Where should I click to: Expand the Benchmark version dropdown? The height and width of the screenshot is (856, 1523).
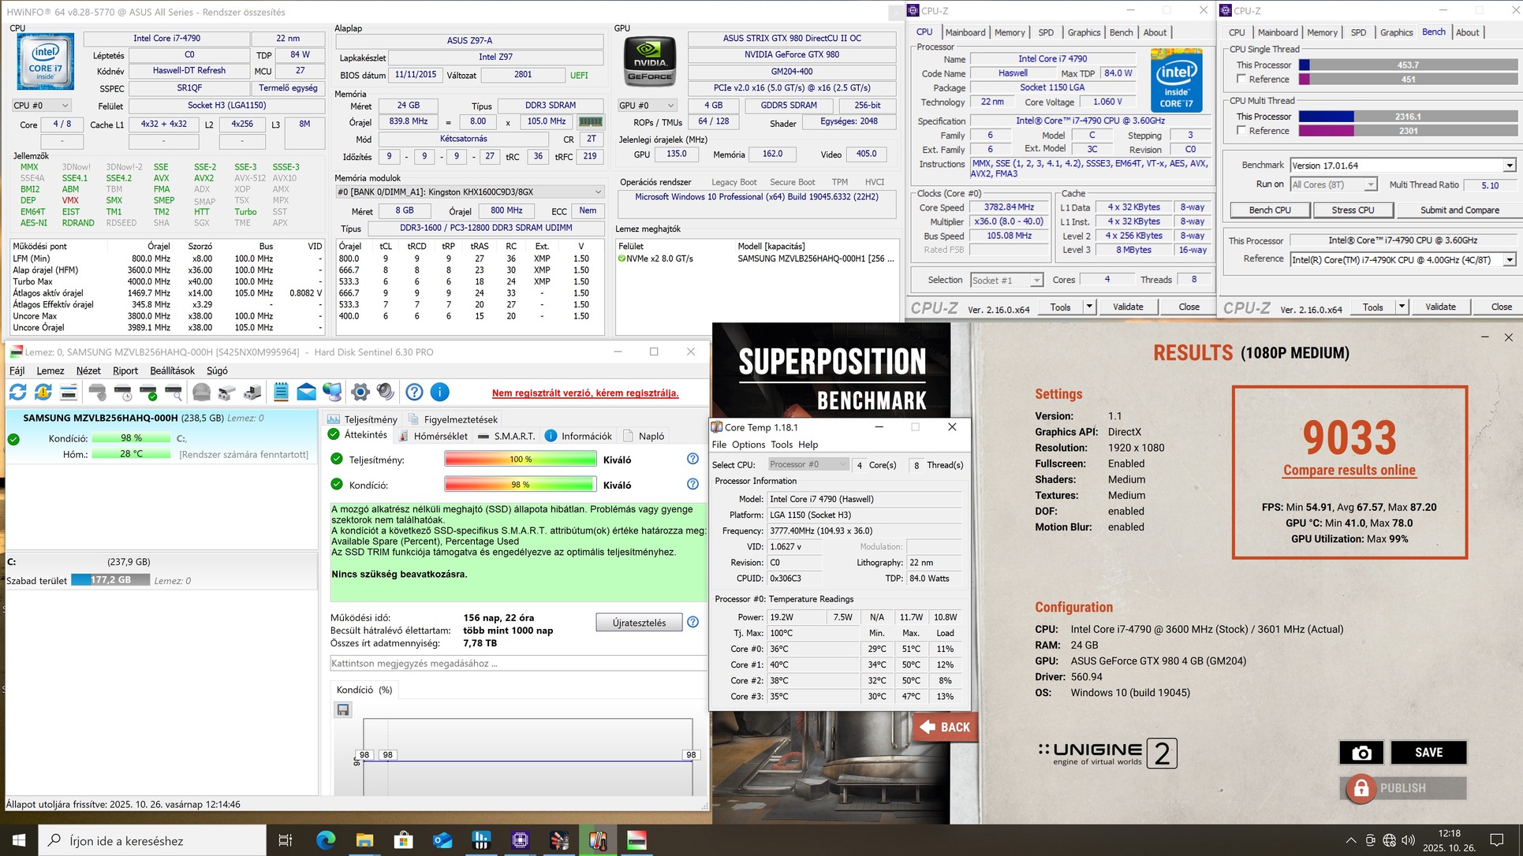tap(1508, 166)
